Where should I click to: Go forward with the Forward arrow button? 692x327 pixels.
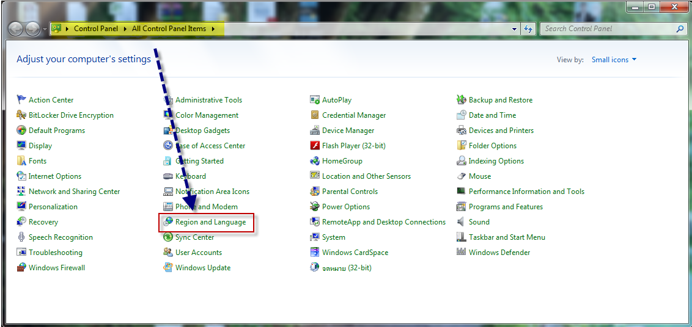pyautogui.click(x=32, y=29)
